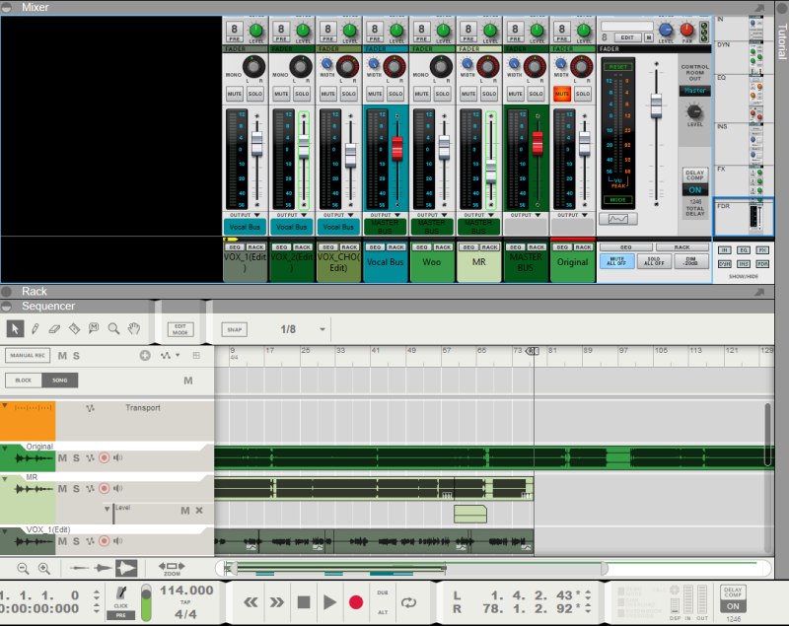This screenshot has height=626, width=789.
Task: Toggle the Snap button
Action: pos(235,329)
